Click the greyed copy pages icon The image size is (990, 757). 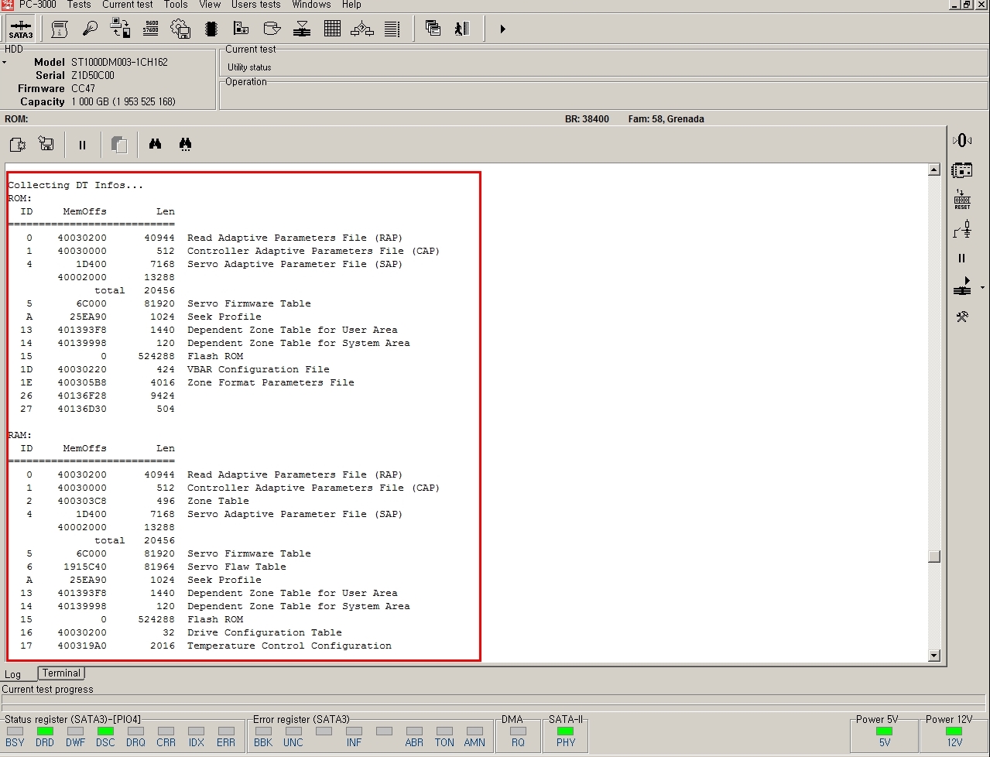[x=118, y=145]
